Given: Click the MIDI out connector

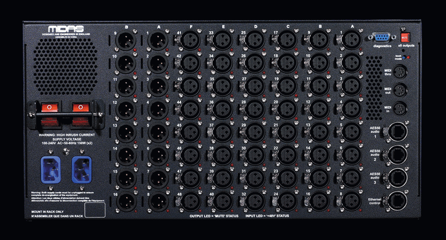Looking at the screenshot, I should point(400,91).
